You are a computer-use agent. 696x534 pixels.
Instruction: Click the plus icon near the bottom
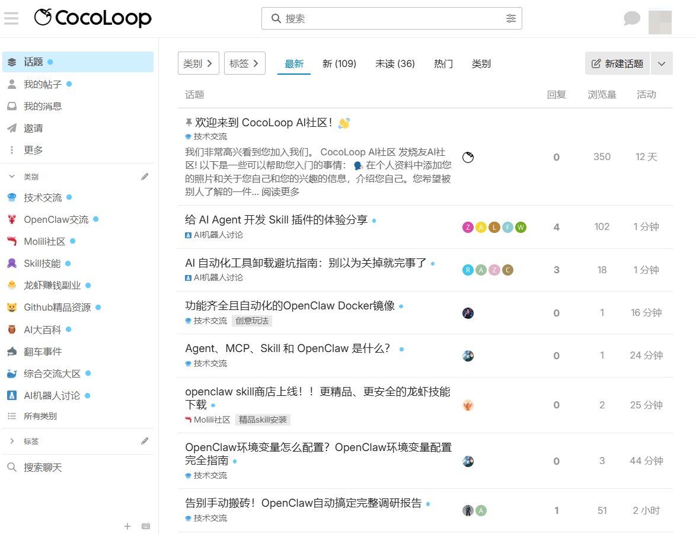tap(127, 526)
